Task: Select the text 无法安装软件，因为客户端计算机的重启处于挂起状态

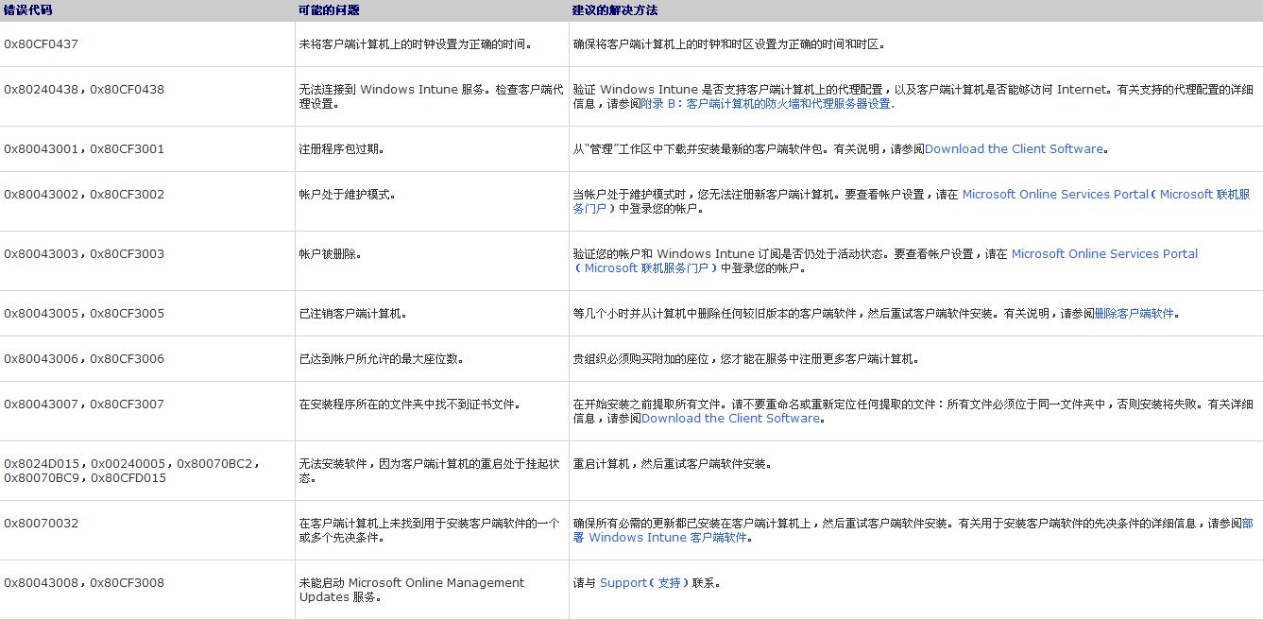Action: [x=430, y=471]
